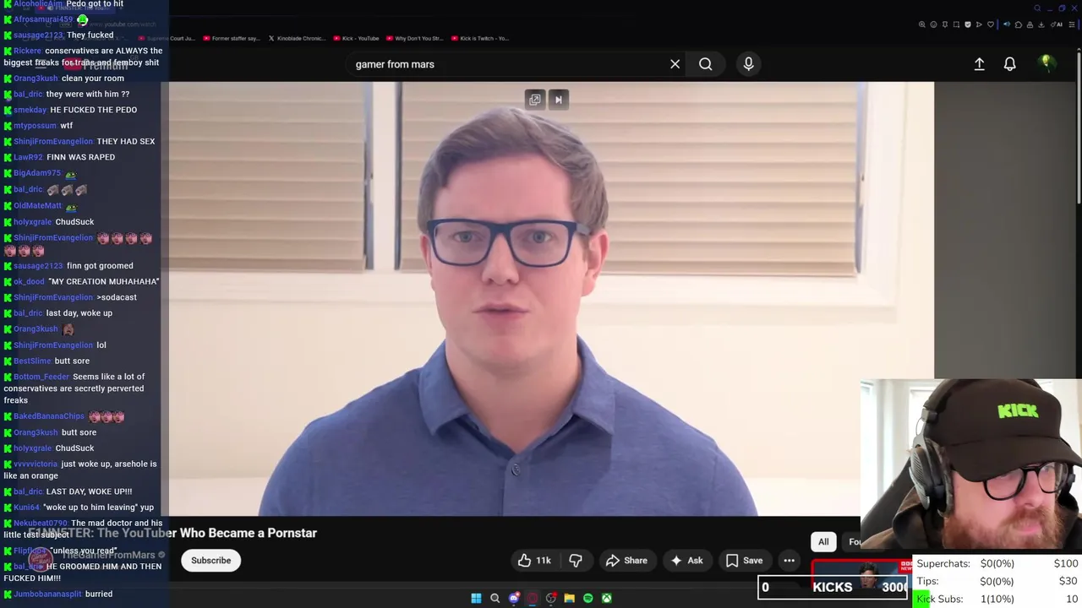The image size is (1082, 608).
Task: Open the browser easy setup menu icon
Action: click(1072, 24)
